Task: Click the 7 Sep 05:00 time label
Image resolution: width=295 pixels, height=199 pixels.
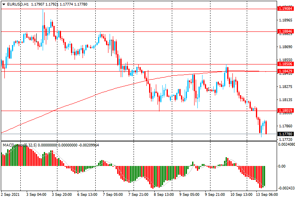Action: tap(113, 195)
